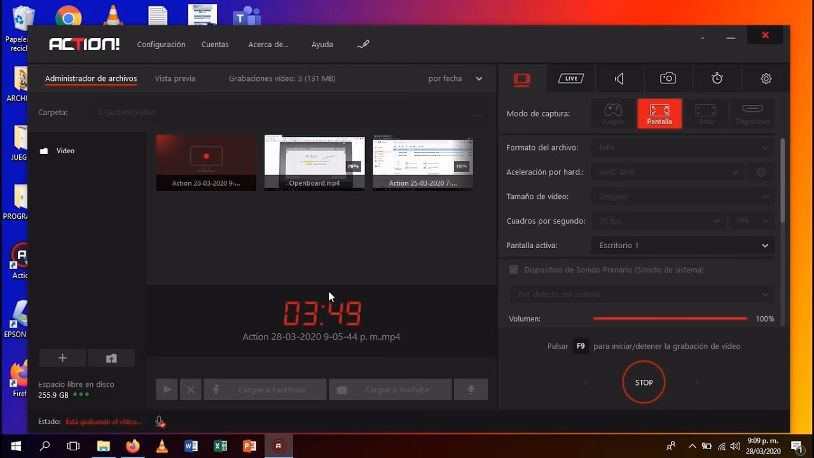Open the Ayuda menu

click(x=322, y=45)
